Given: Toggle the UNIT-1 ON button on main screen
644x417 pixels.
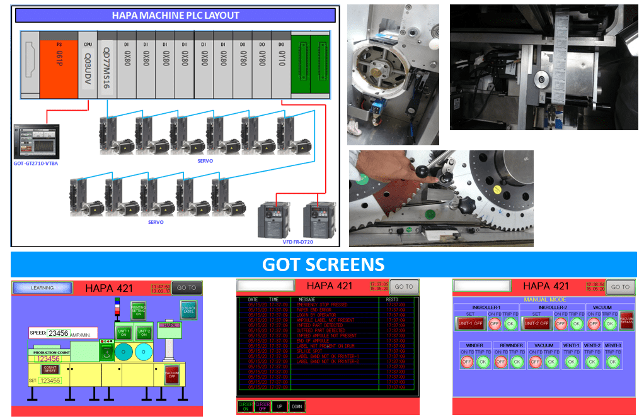Looking at the screenshot, I should coord(124,333).
